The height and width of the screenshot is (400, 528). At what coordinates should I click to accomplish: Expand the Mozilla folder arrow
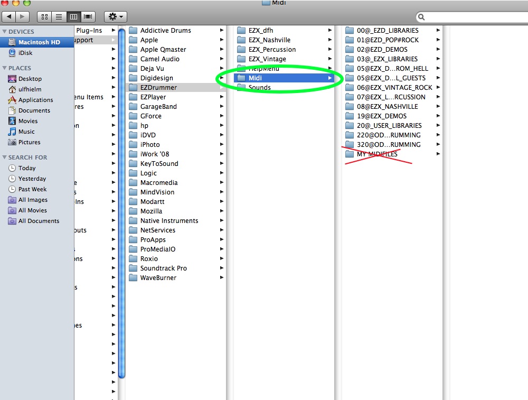coord(222,211)
